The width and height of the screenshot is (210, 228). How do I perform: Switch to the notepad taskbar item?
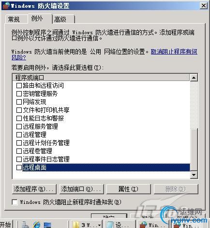(120, 225)
